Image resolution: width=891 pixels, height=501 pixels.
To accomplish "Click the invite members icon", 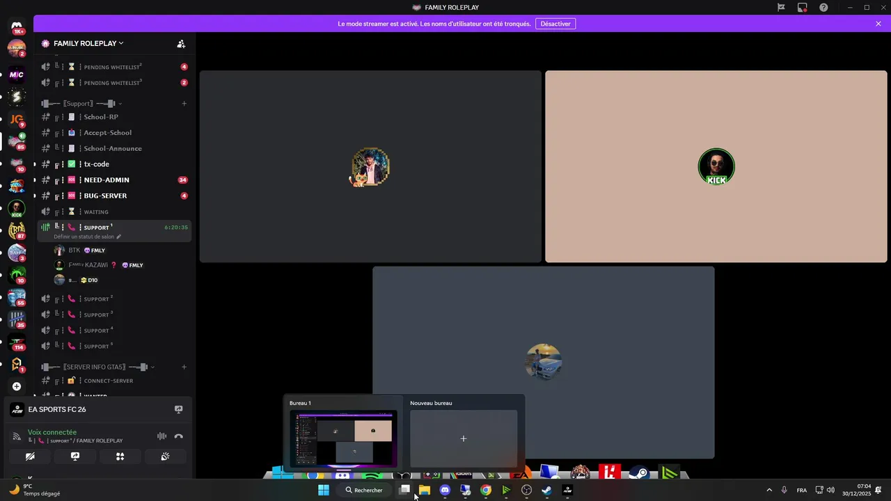I will point(181,43).
